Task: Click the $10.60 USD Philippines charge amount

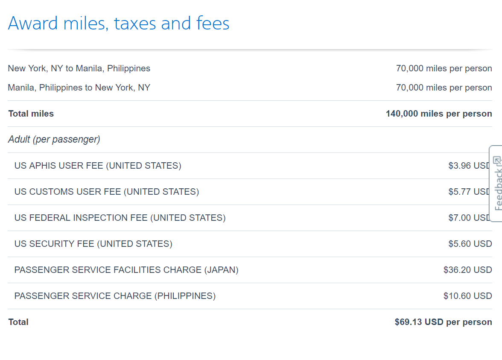Action: (467, 296)
